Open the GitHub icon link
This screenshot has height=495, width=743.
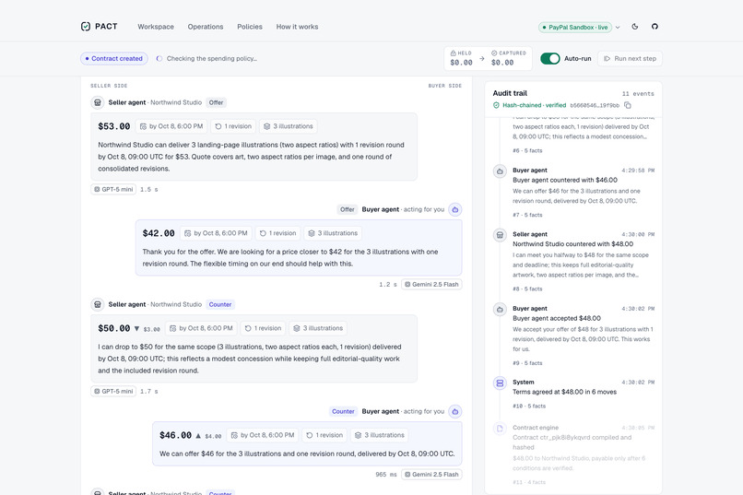pyautogui.click(x=655, y=27)
